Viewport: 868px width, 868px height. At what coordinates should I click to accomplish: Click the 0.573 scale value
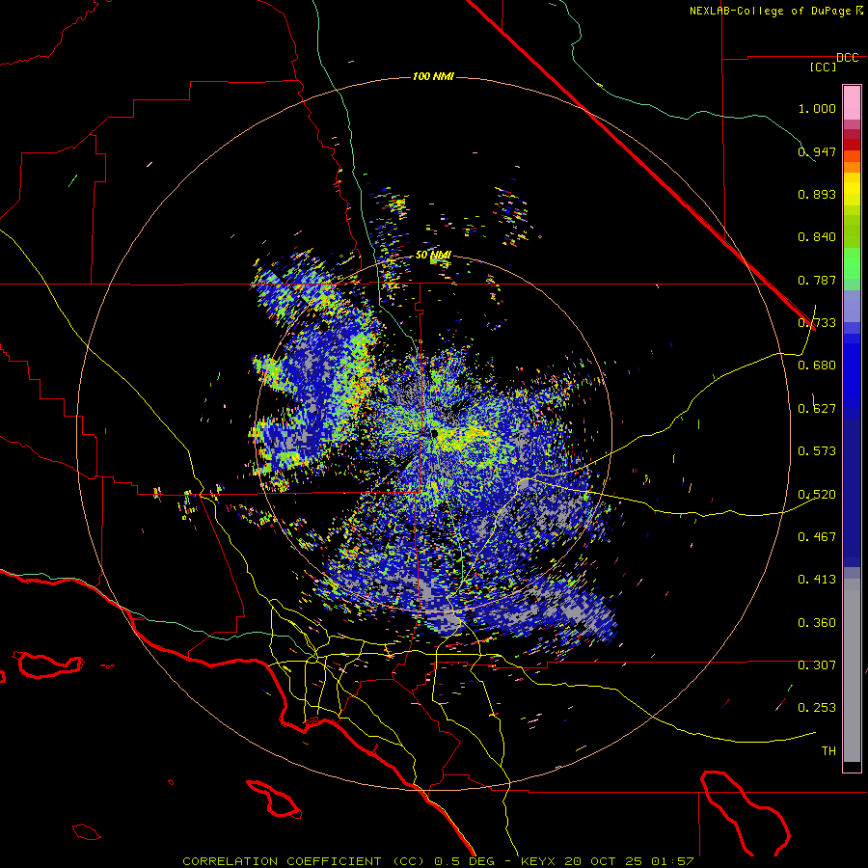[x=817, y=451]
